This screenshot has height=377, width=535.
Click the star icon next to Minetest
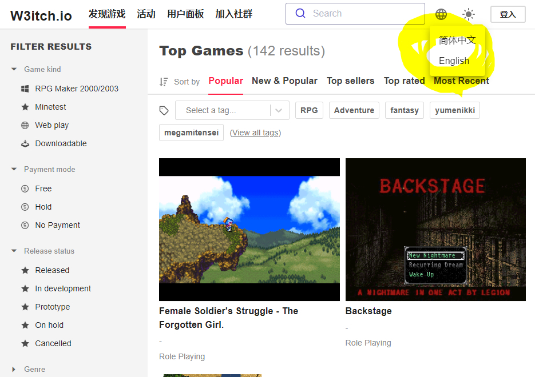(25, 107)
